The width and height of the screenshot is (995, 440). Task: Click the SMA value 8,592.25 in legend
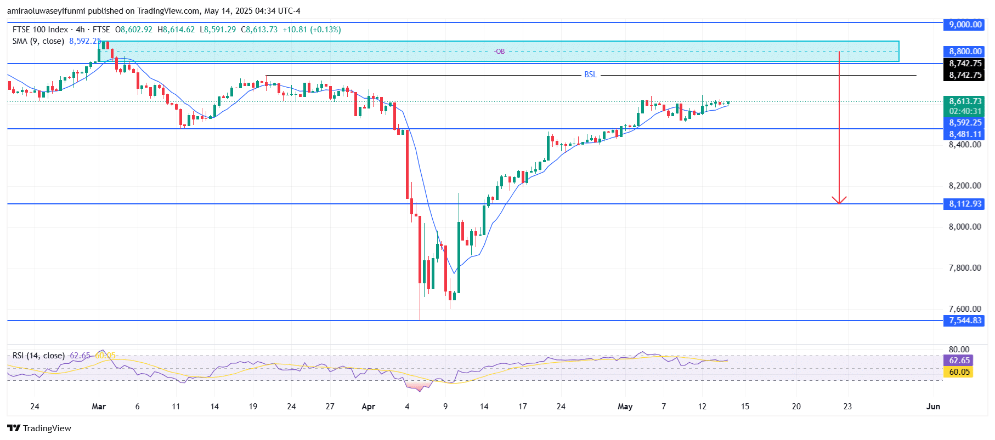85,41
